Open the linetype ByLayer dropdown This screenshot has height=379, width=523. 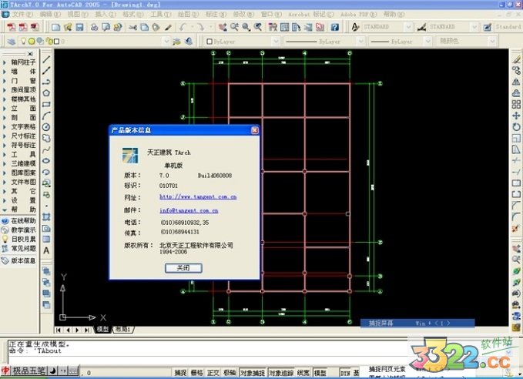coord(360,42)
